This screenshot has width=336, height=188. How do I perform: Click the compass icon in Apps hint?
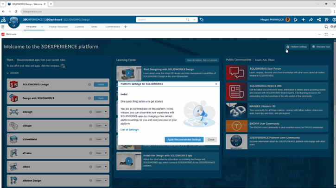(63, 66)
